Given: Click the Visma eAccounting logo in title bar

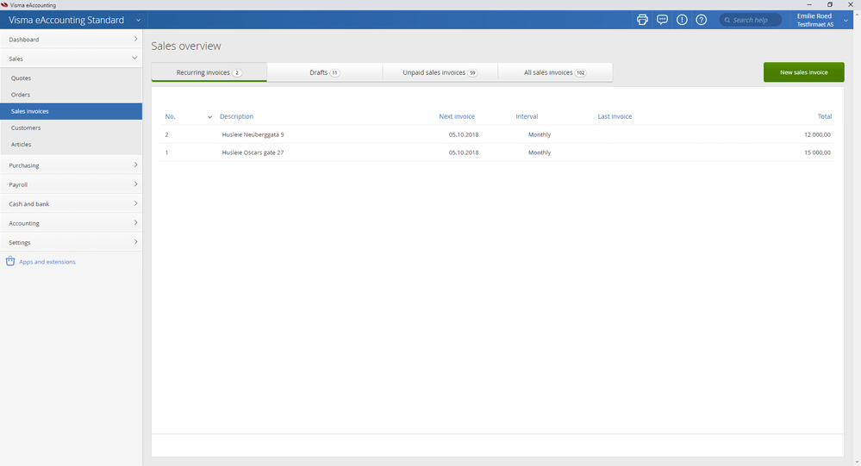Looking at the screenshot, I should click(4, 5).
